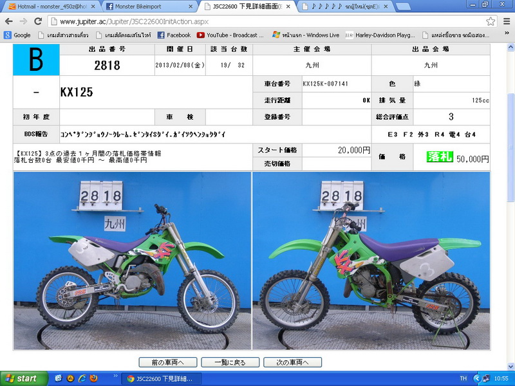Image resolution: width=515 pixels, height=386 pixels.
Task: Click the TH language indicator
Action: point(464,378)
